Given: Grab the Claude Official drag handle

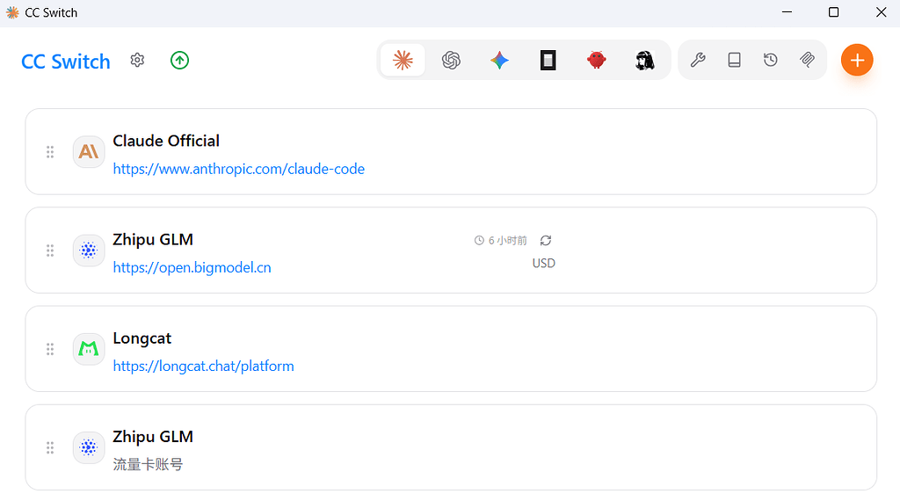Looking at the screenshot, I should point(50,151).
